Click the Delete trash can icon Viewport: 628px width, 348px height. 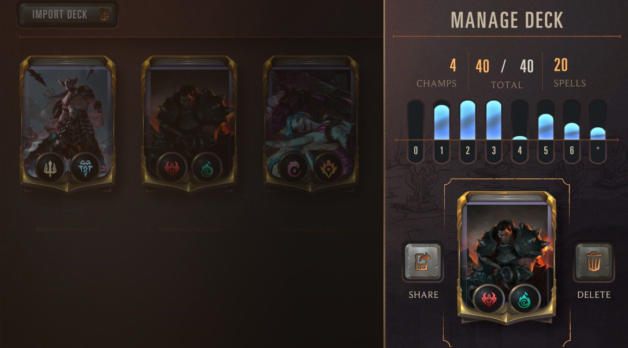point(594,262)
